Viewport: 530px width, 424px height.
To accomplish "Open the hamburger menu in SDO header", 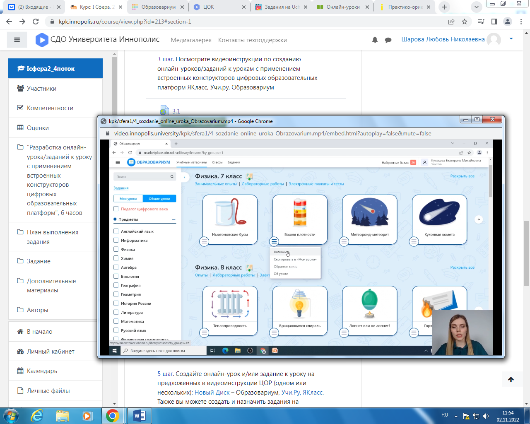I will pos(17,40).
